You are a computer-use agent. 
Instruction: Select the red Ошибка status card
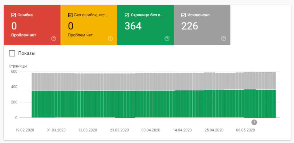coord(32,25)
